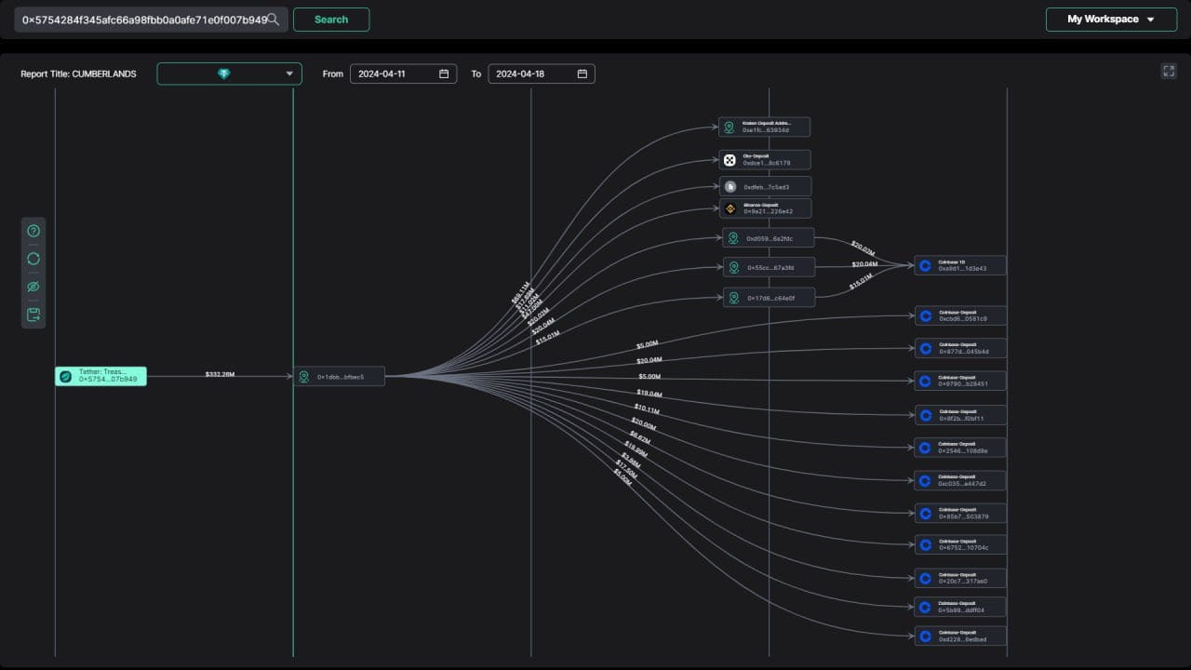Screen dimensions: 1191x670
Task: Click the 0xdfeb...7c5ad3 node icon
Action: (x=730, y=187)
